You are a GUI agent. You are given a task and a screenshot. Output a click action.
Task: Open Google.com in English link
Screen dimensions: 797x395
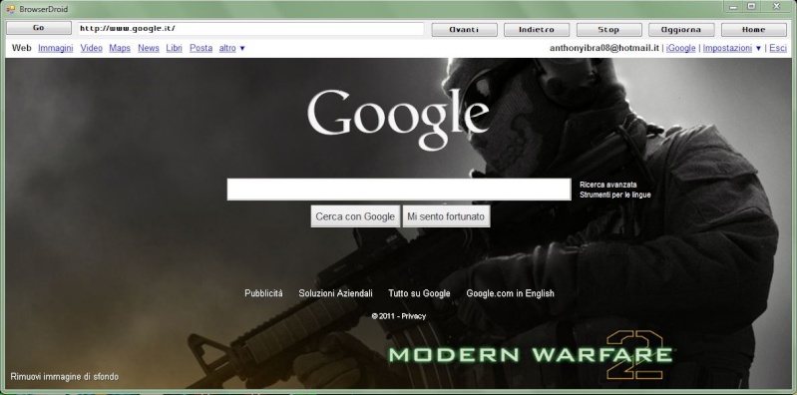click(x=511, y=293)
